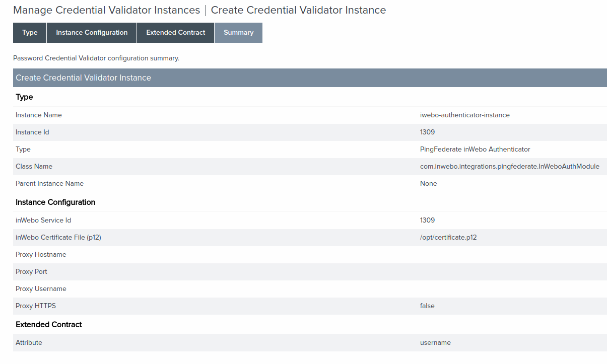The image size is (607, 364).
Task: Click the Instance Configuration section heading
Action: pyautogui.click(x=55, y=202)
